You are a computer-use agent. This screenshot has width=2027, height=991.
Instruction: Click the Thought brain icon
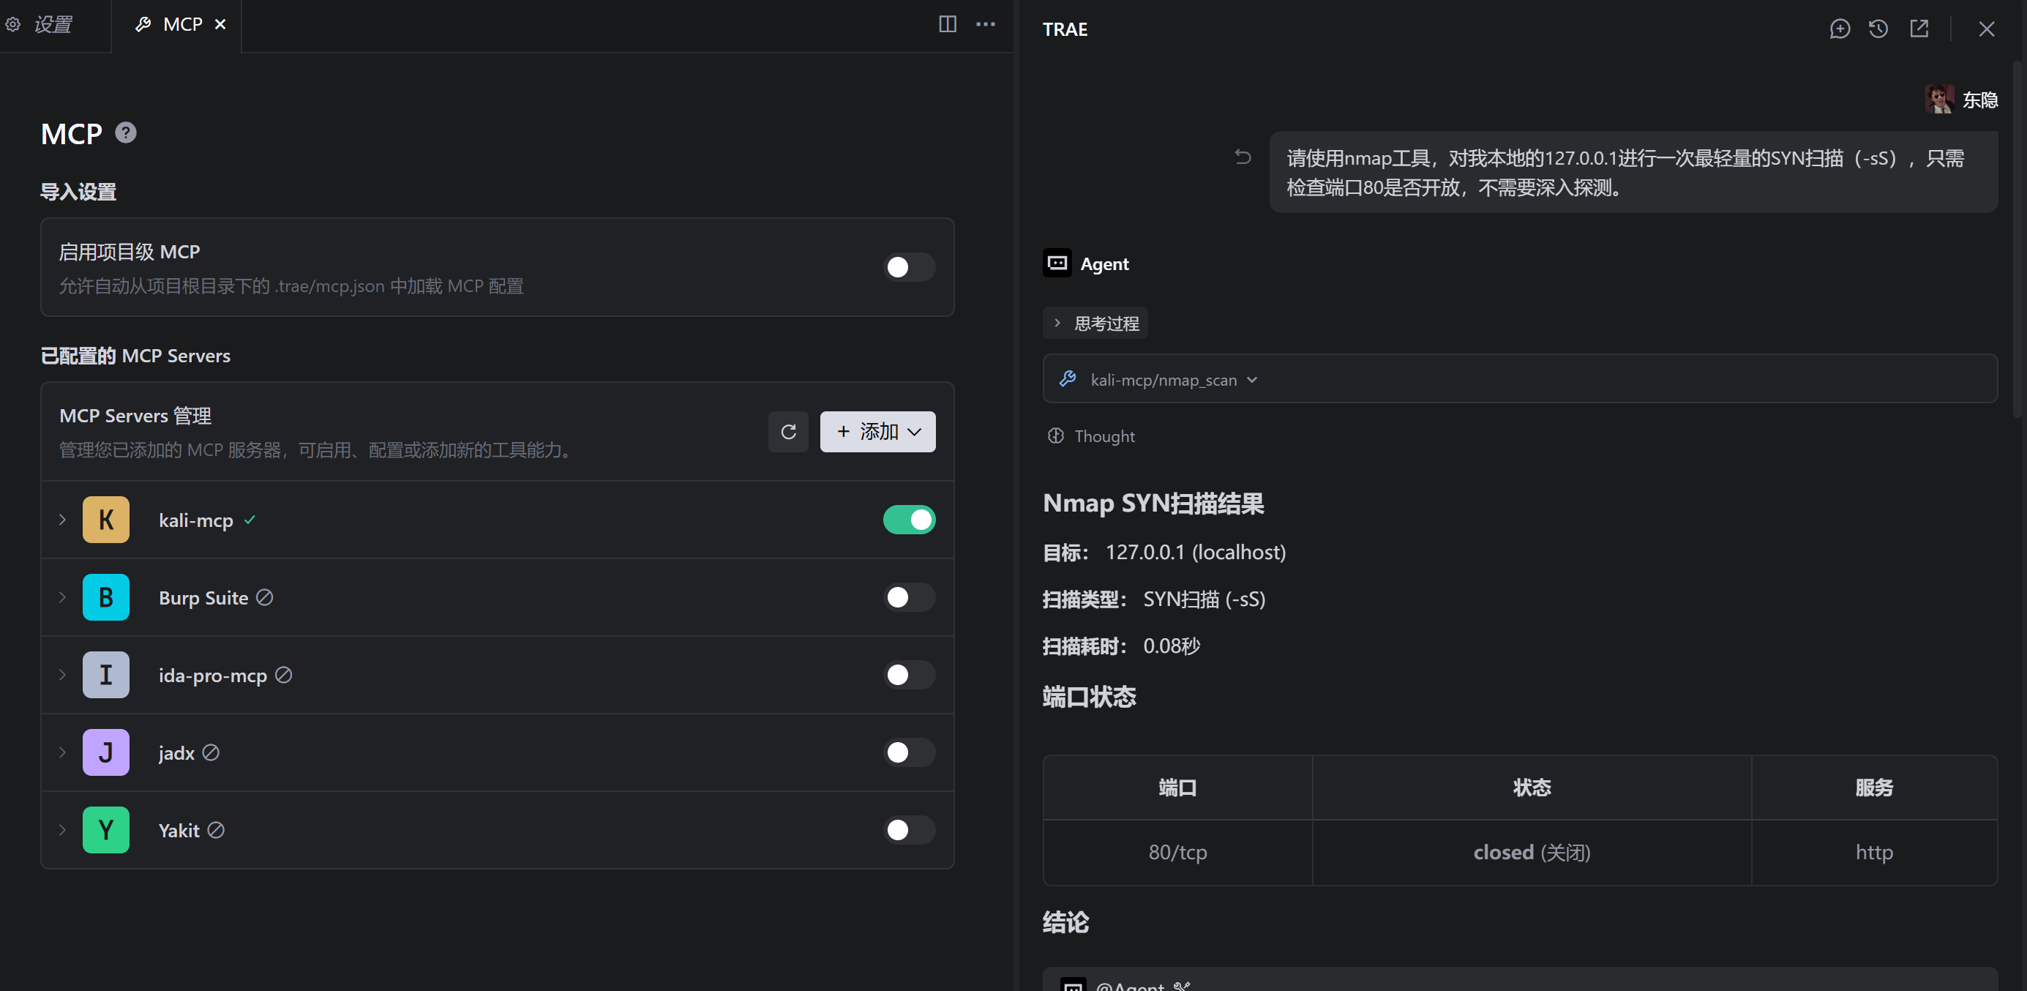(1055, 435)
